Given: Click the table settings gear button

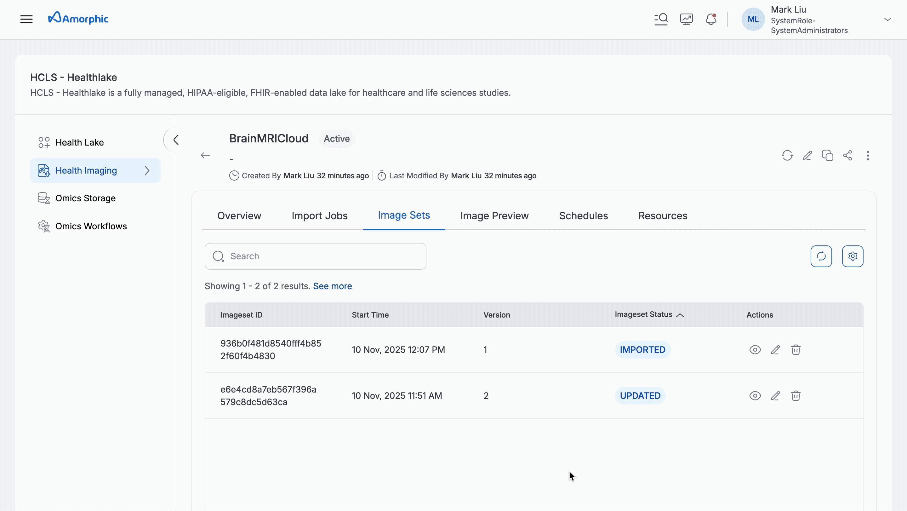Looking at the screenshot, I should 853,256.
